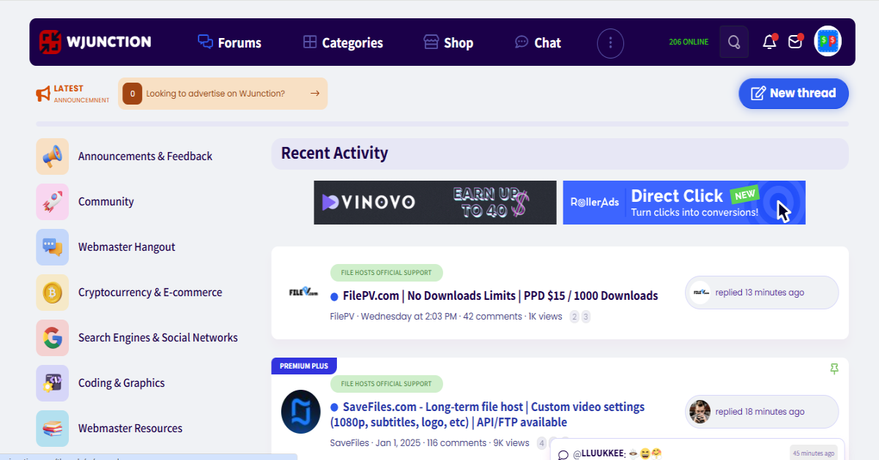Open Coding & Graphics category
The height and width of the screenshot is (460, 879).
[x=122, y=383]
